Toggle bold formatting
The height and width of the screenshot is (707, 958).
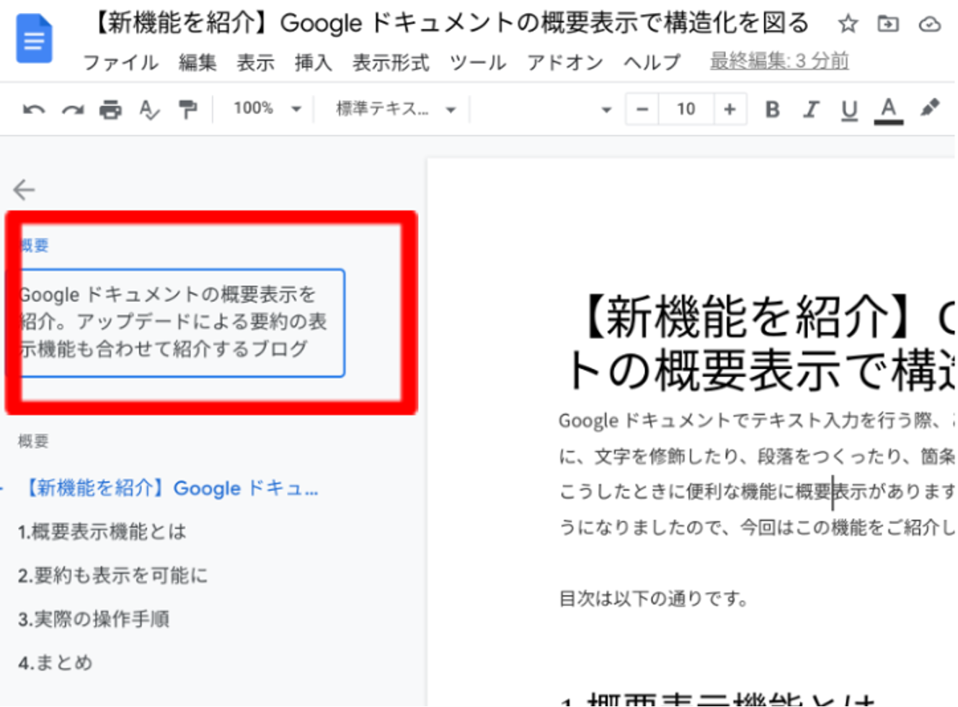(x=772, y=110)
